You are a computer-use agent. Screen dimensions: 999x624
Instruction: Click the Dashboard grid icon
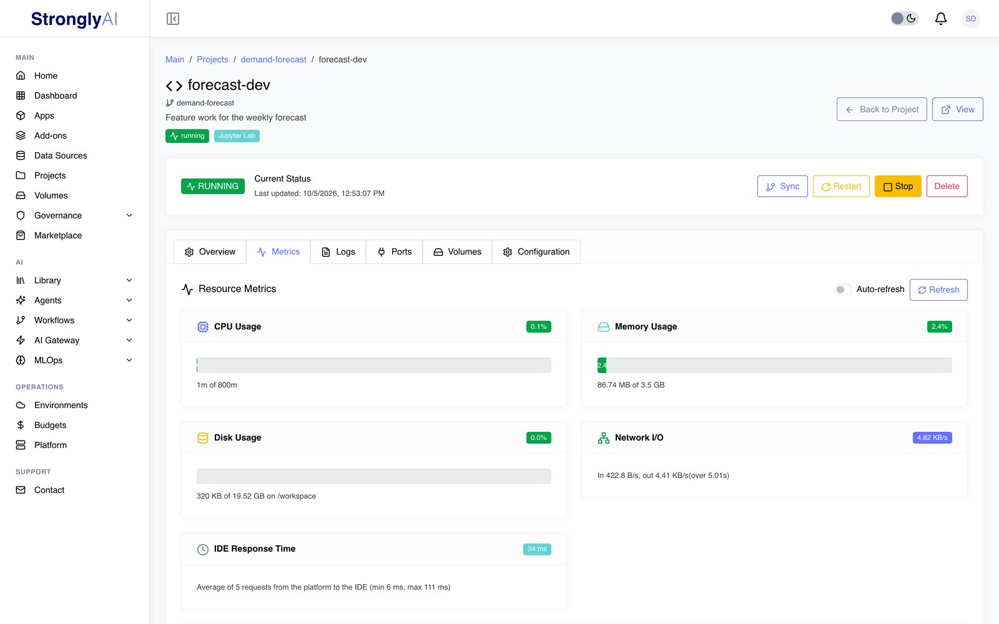21,95
